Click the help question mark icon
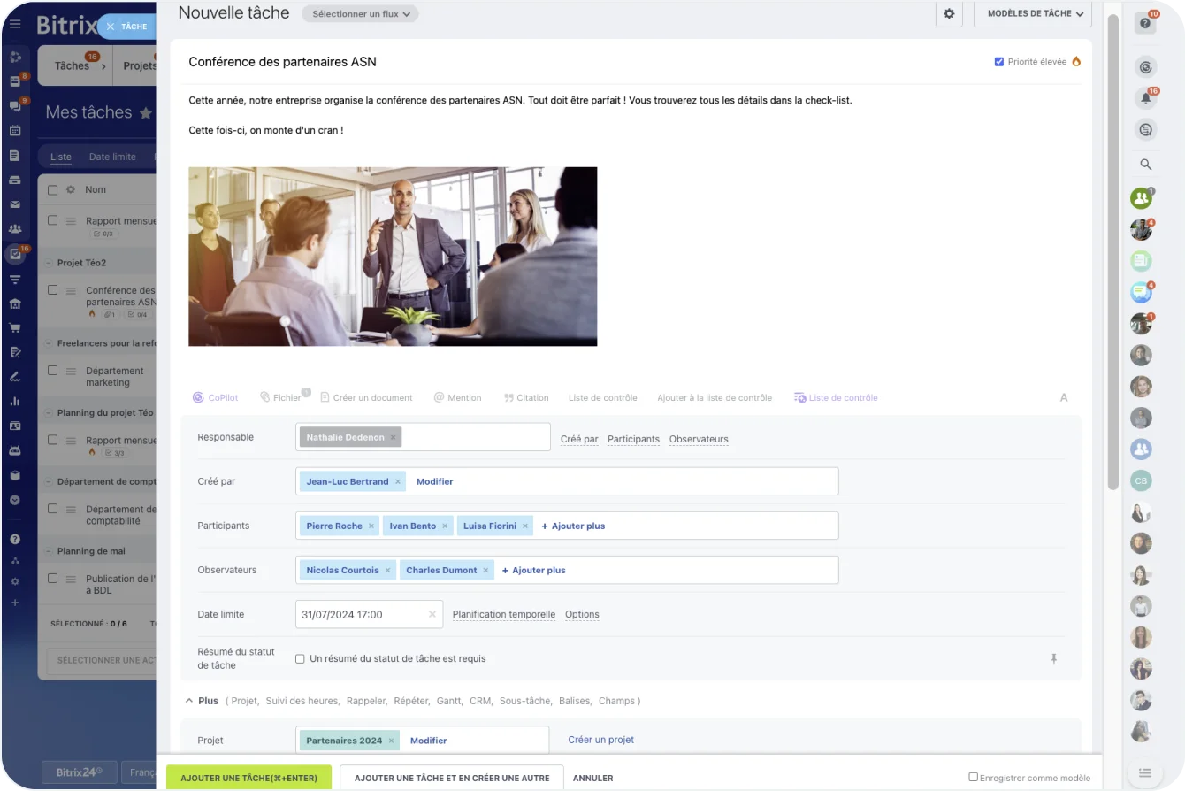This screenshot has width=1185, height=791. (x=1146, y=24)
